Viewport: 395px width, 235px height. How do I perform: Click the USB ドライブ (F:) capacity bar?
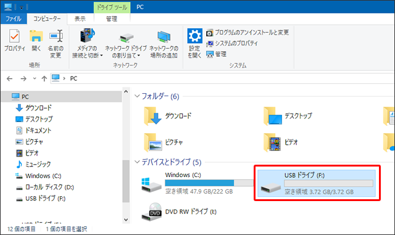pyautogui.click(x=329, y=183)
